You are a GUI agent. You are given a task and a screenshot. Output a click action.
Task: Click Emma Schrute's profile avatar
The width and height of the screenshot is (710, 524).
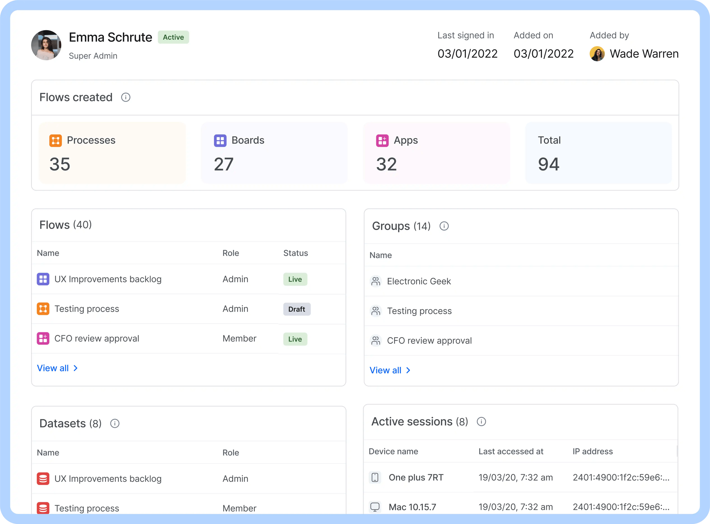[46, 45]
